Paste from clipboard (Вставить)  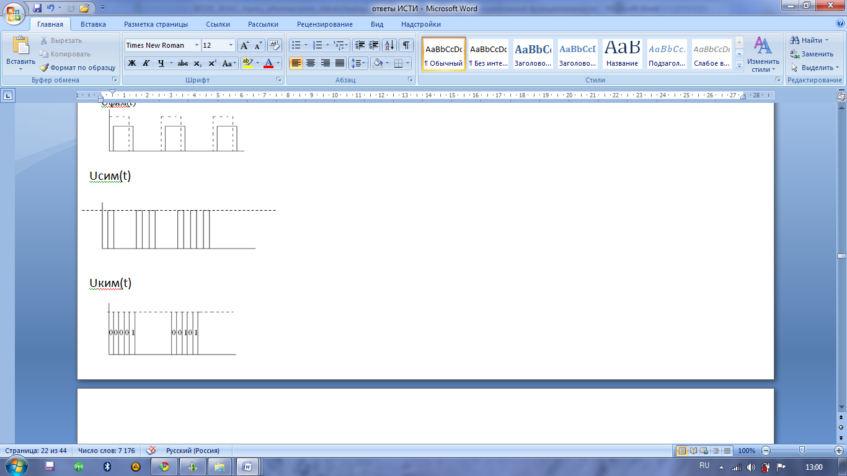coord(20,53)
